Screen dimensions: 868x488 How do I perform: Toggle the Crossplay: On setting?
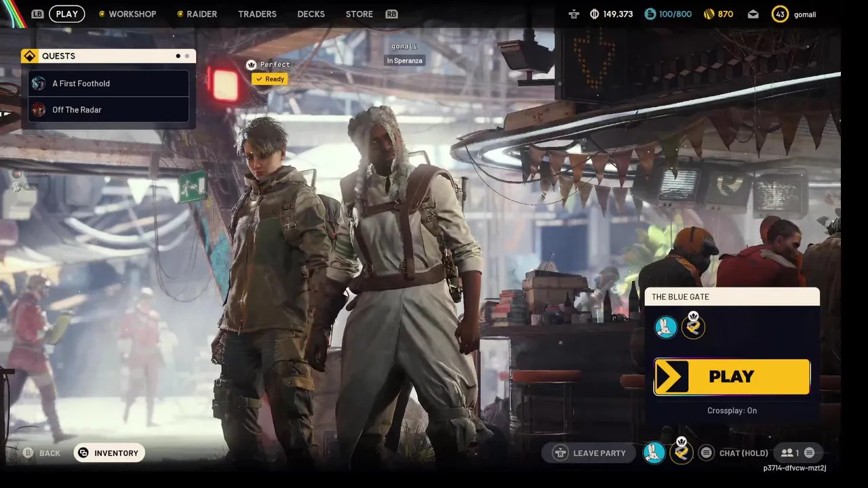[732, 411]
